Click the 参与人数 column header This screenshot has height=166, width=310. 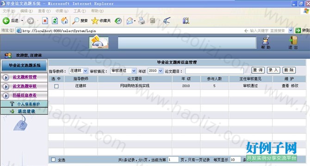(215, 79)
